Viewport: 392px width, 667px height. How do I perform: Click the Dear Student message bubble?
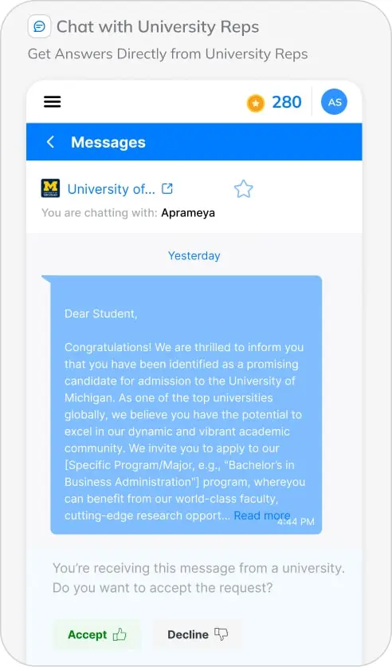(x=186, y=405)
